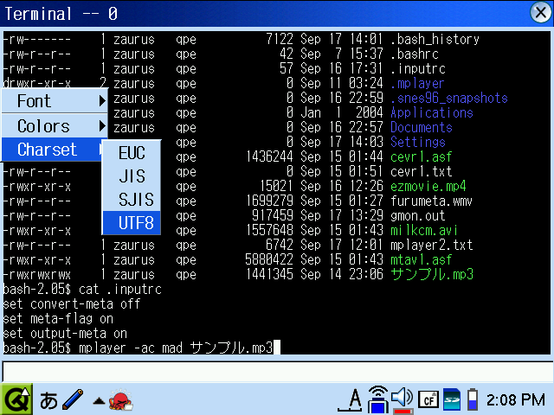This screenshot has width=554, height=415.
Task: Open the Colors submenu
Action: 55,126
